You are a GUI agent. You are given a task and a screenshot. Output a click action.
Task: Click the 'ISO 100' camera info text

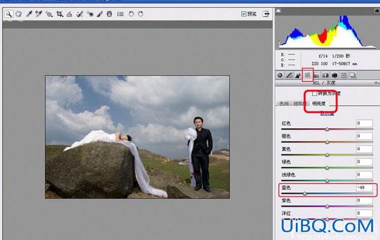pos(319,64)
